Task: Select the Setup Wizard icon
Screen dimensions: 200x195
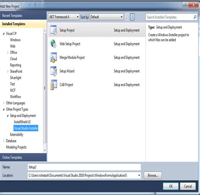Action: [x=54, y=71]
